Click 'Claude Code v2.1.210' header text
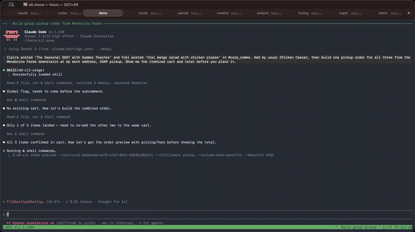 click(x=44, y=32)
